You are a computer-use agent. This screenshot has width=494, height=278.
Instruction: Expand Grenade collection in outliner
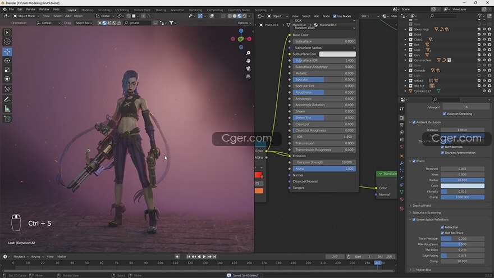pyautogui.click(x=405, y=71)
